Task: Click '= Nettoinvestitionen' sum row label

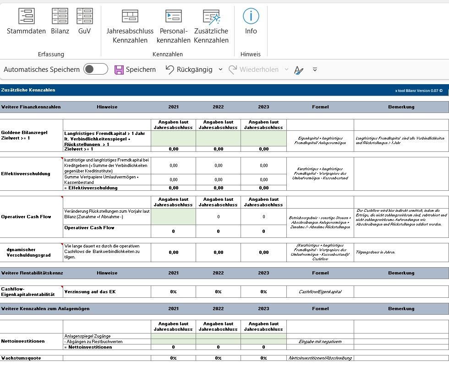Action: click(88, 347)
